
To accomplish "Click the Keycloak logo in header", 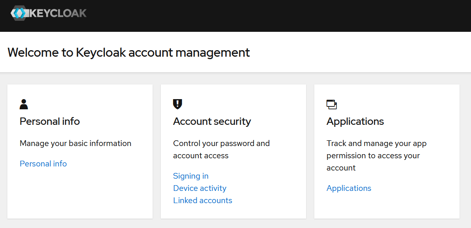I will pyautogui.click(x=48, y=13).
